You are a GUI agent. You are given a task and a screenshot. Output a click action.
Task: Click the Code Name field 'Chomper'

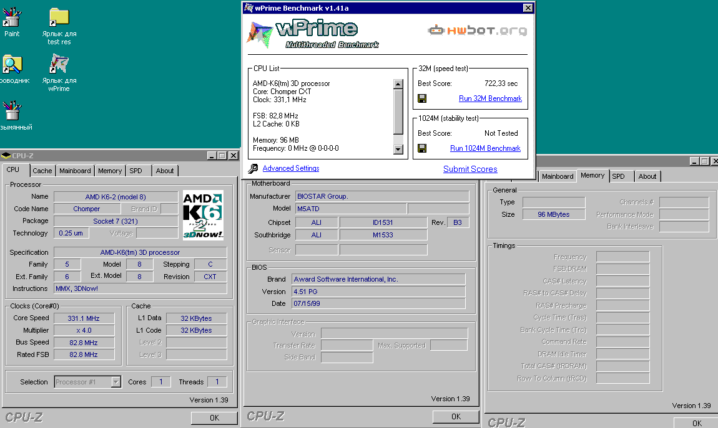pos(87,209)
